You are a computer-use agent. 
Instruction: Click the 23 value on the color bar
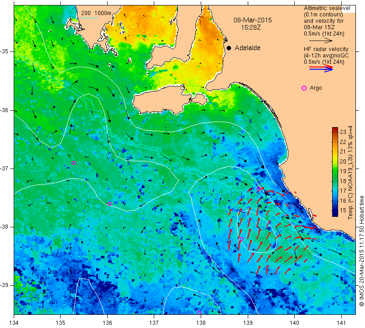click(x=343, y=132)
